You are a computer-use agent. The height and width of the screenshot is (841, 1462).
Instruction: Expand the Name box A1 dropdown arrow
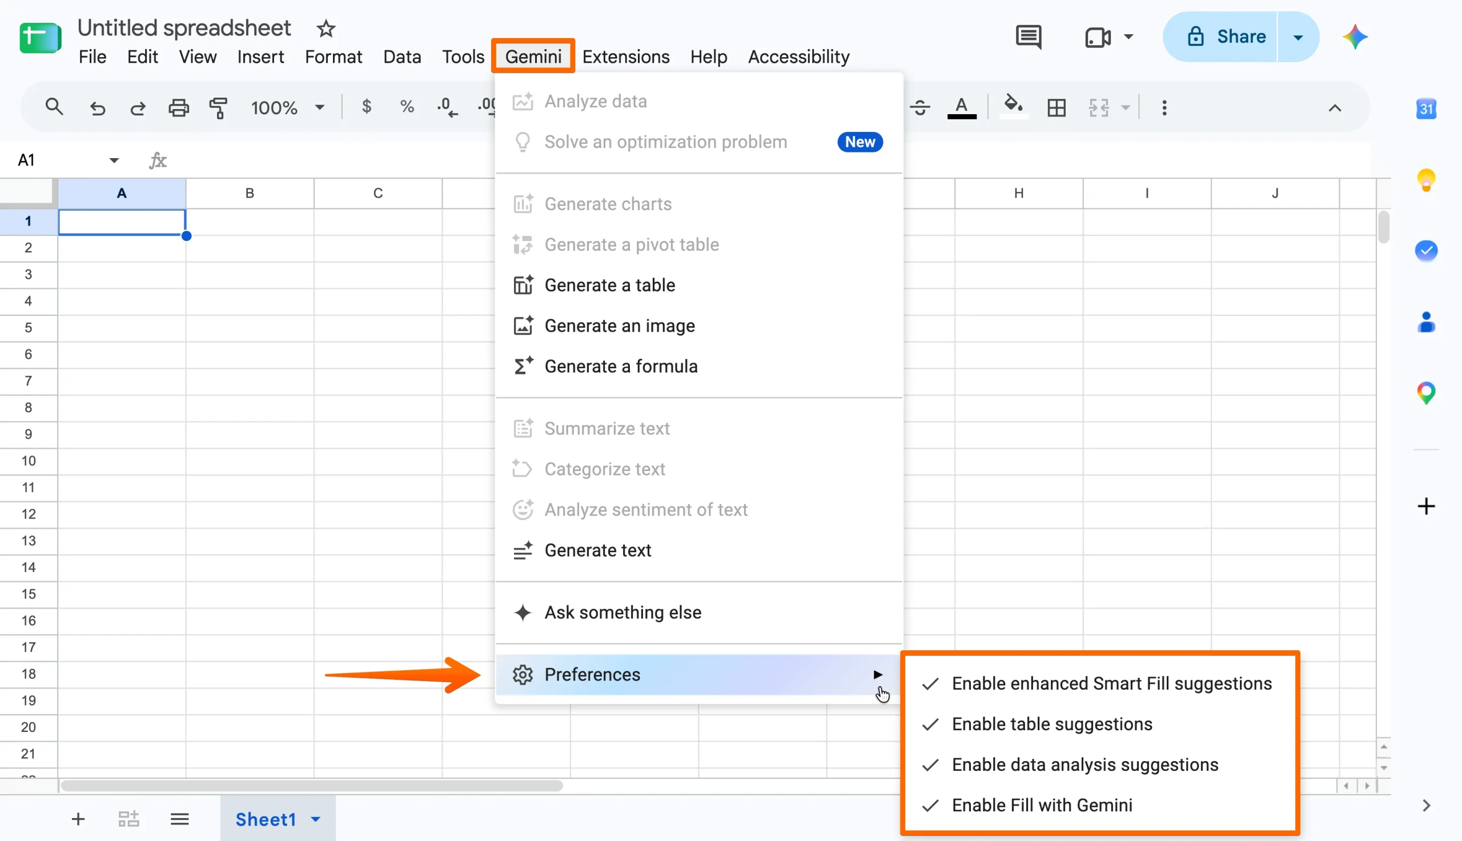(114, 160)
